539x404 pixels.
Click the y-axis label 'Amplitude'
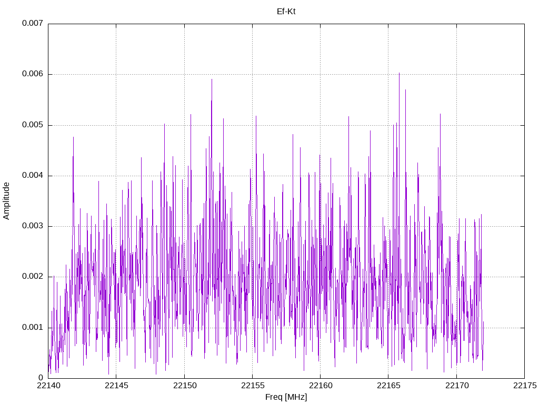click(6, 201)
